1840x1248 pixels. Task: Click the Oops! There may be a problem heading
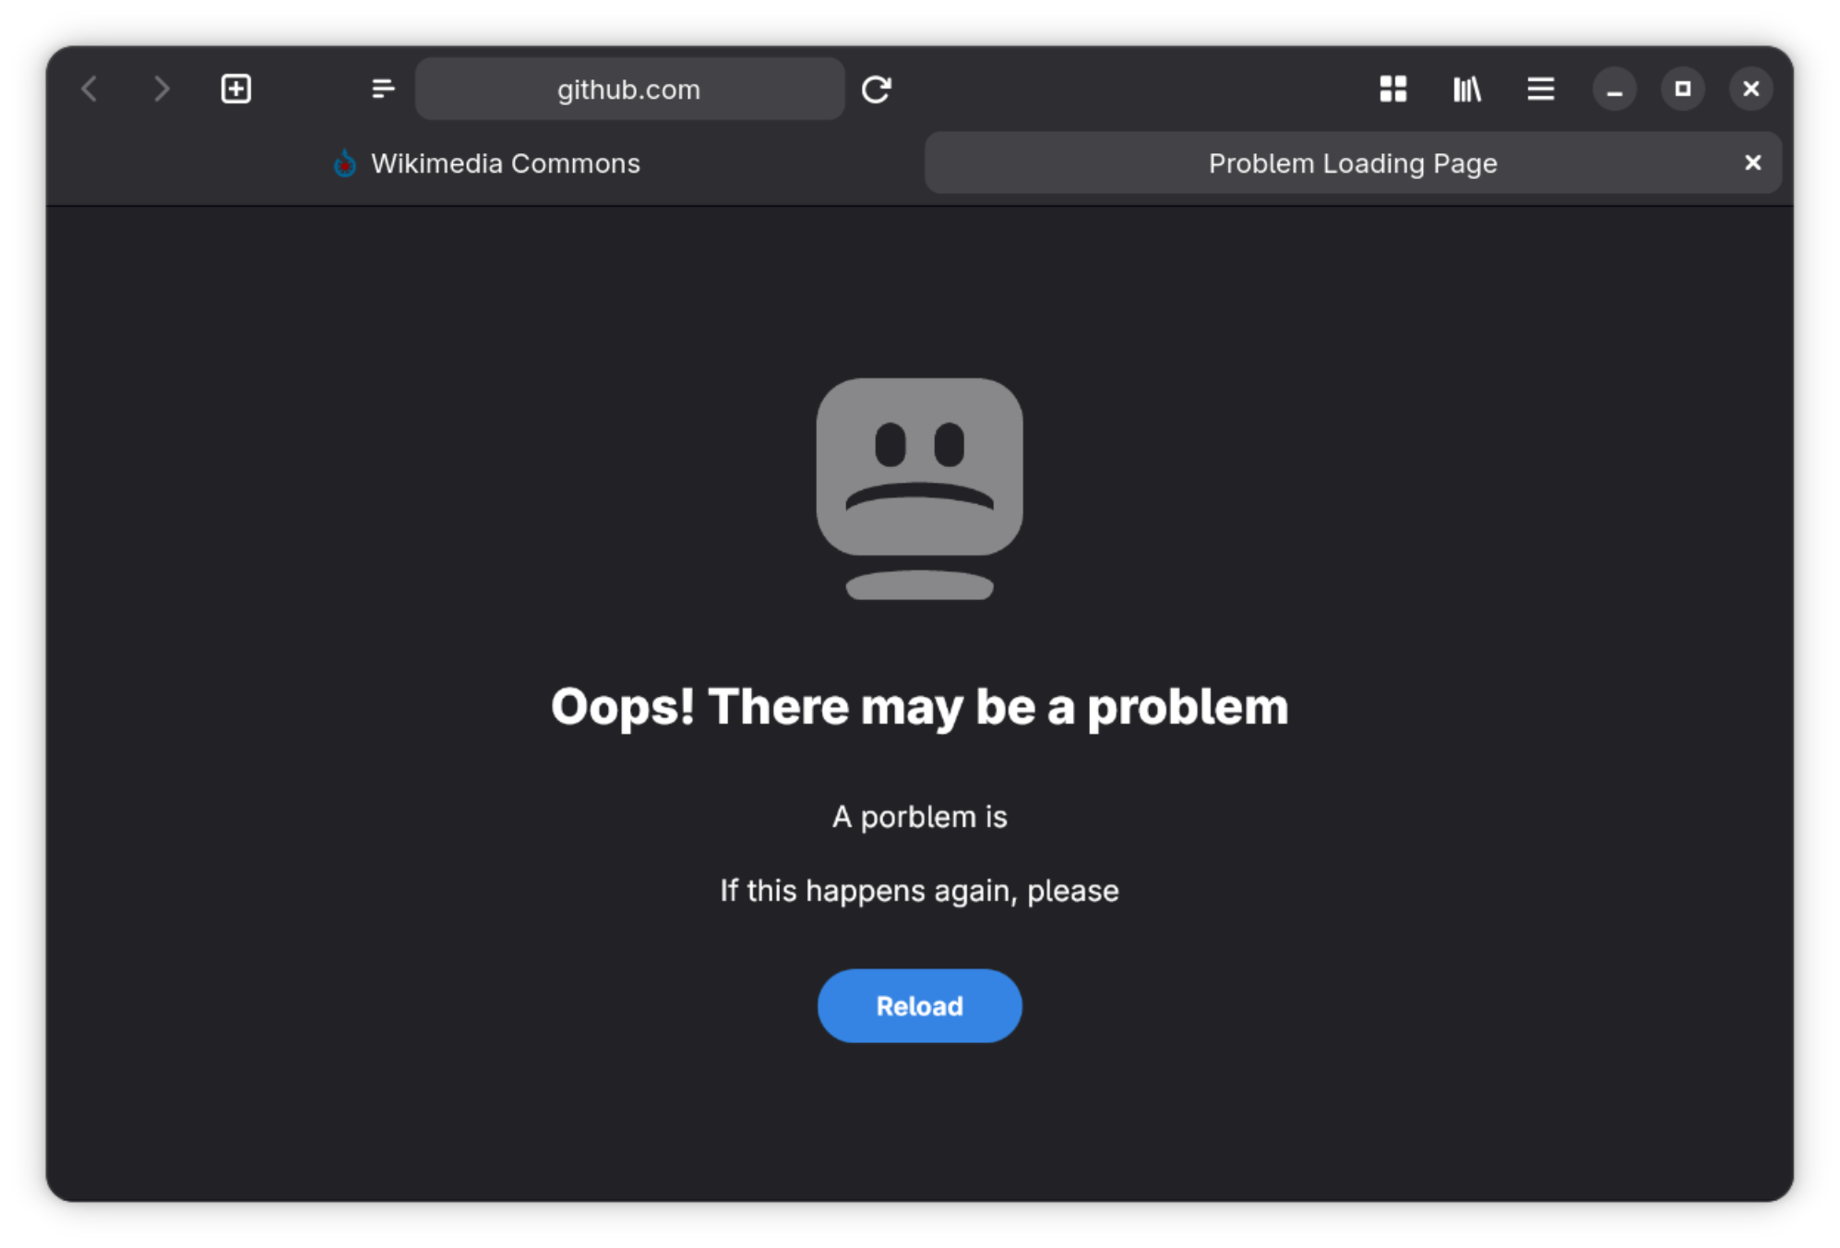tap(919, 707)
